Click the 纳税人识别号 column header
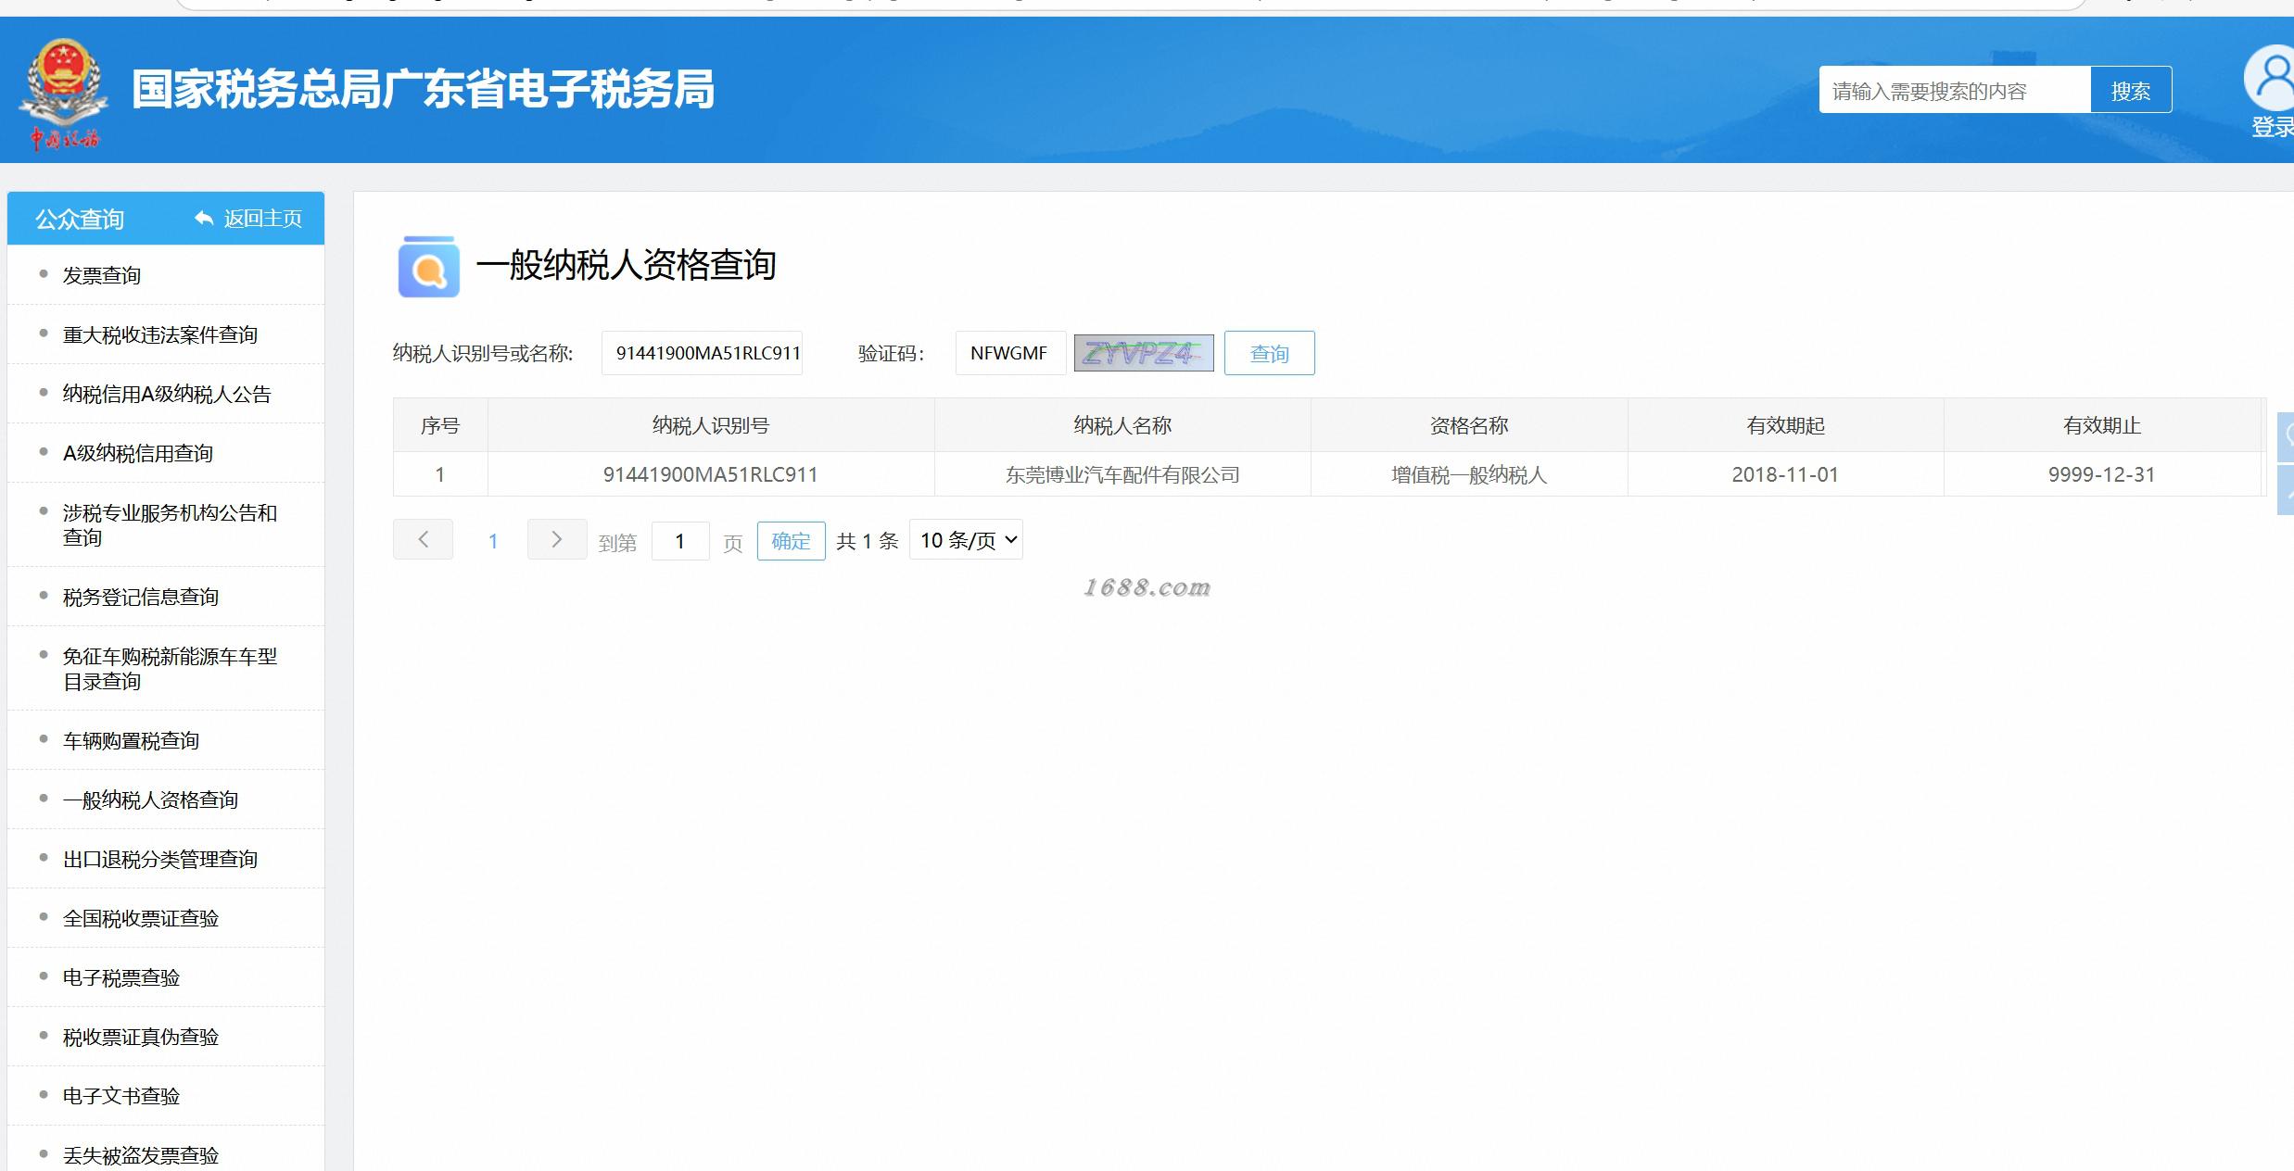This screenshot has height=1171, width=2294. tap(711, 425)
